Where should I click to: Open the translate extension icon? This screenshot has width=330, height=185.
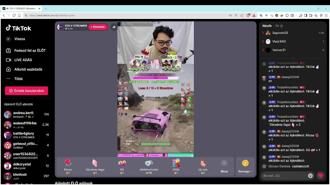pos(261,15)
